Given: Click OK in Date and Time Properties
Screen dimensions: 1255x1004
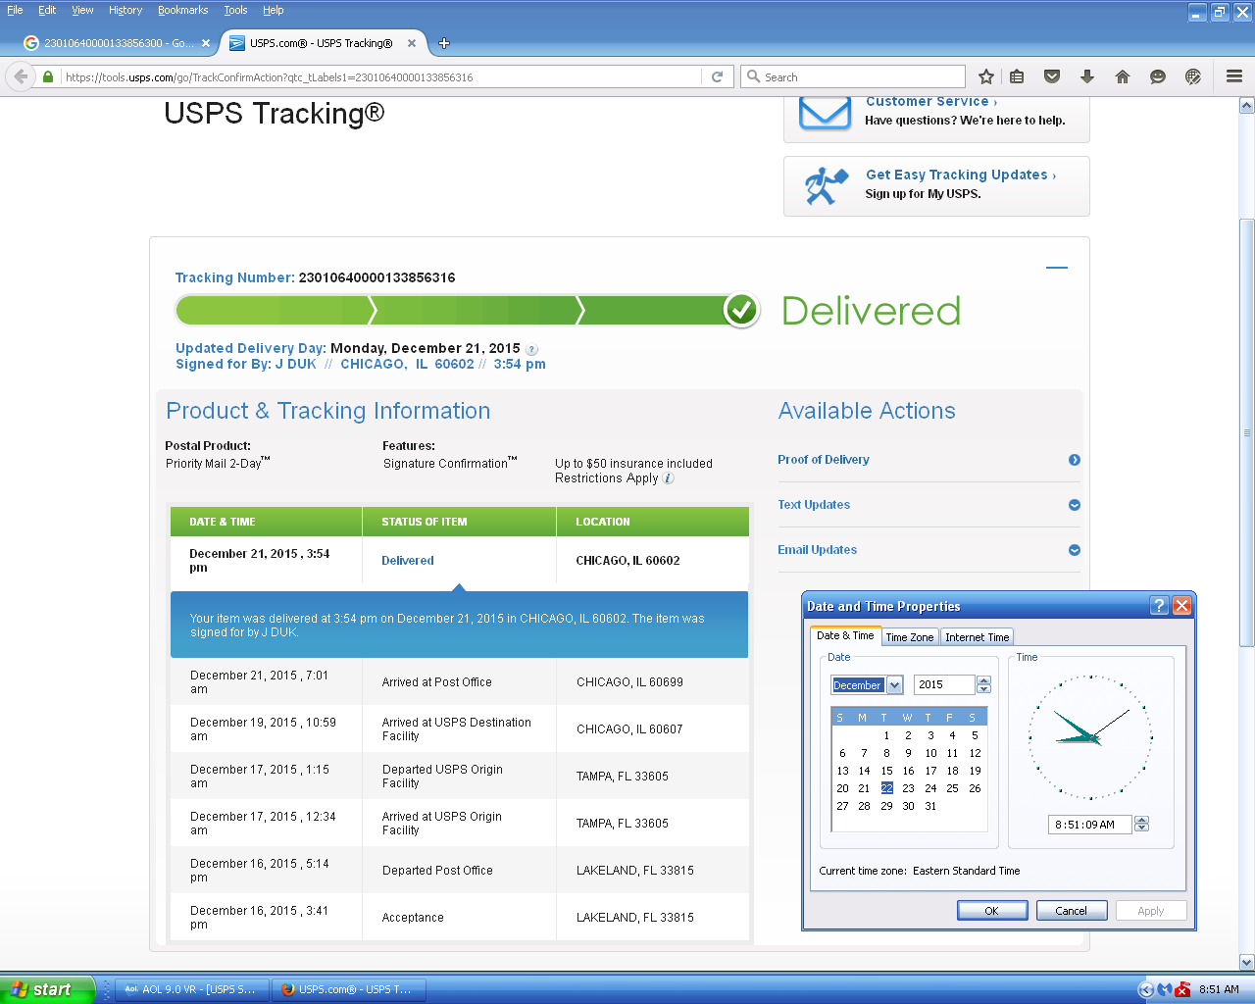Looking at the screenshot, I should coord(991,911).
